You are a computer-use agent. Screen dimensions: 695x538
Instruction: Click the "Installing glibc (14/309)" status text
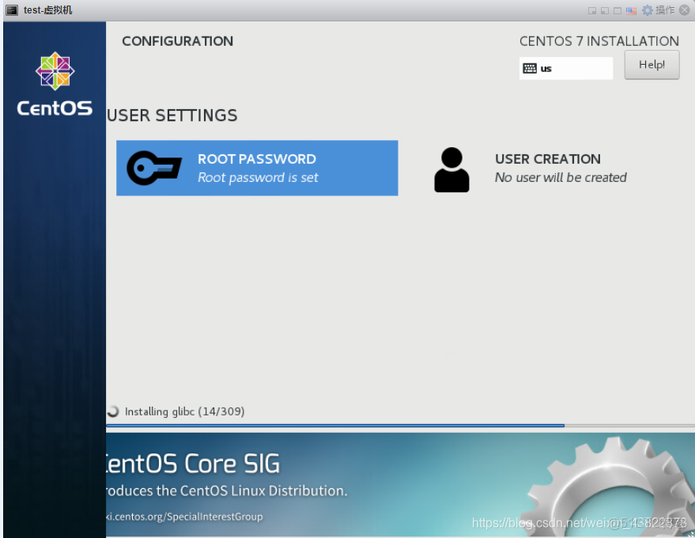pos(184,411)
